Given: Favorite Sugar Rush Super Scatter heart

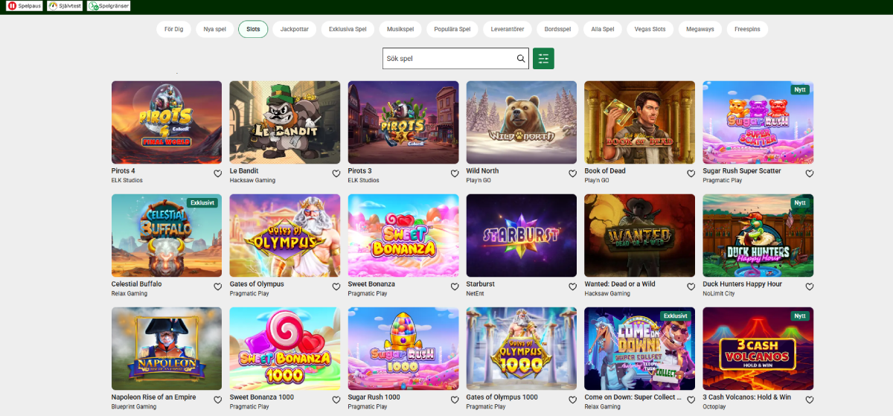Looking at the screenshot, I should click(809, 173).
